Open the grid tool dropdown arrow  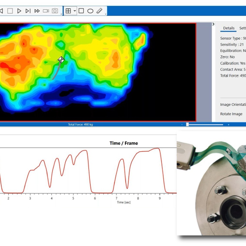tap(75, 11)
